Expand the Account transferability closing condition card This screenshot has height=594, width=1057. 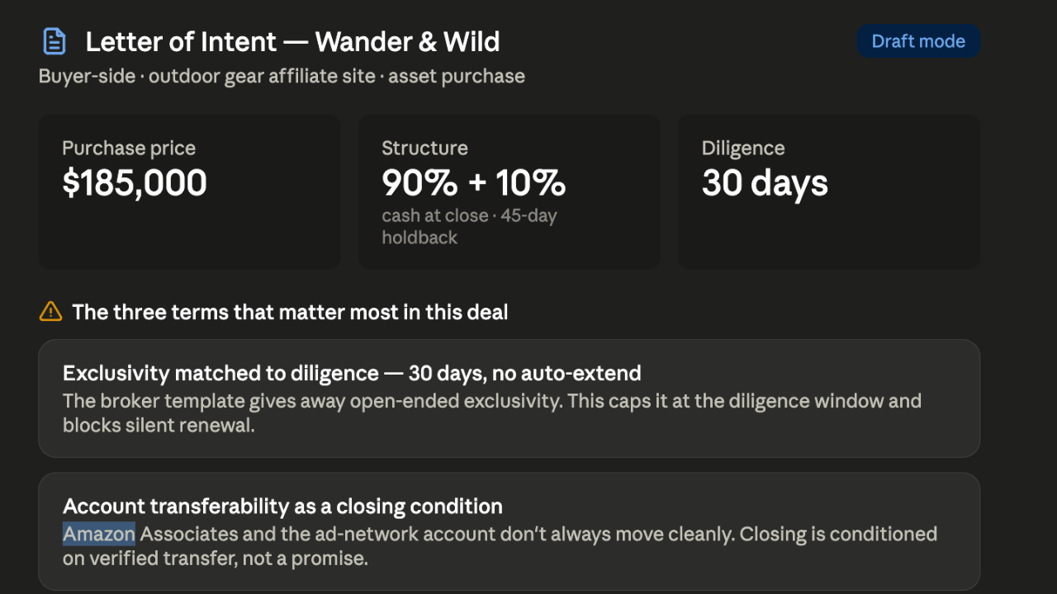[510, 531]
